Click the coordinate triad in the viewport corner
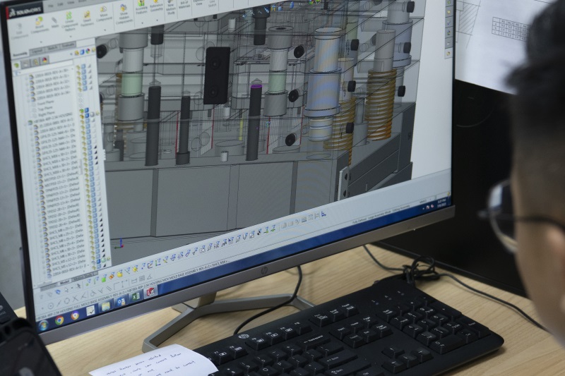This screenshot has height=376, width=565. [119, 244]
